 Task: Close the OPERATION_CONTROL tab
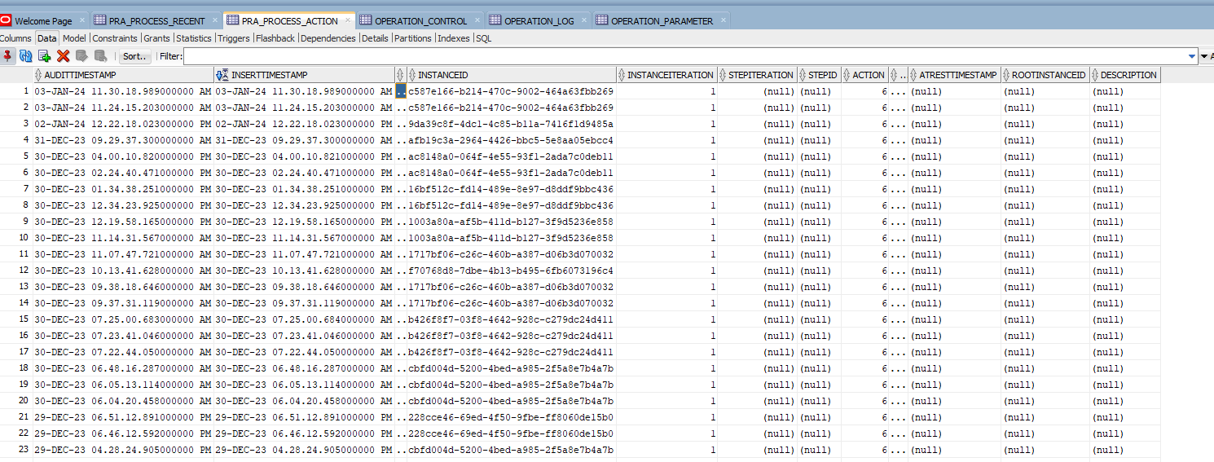click(x=477, y=20)
